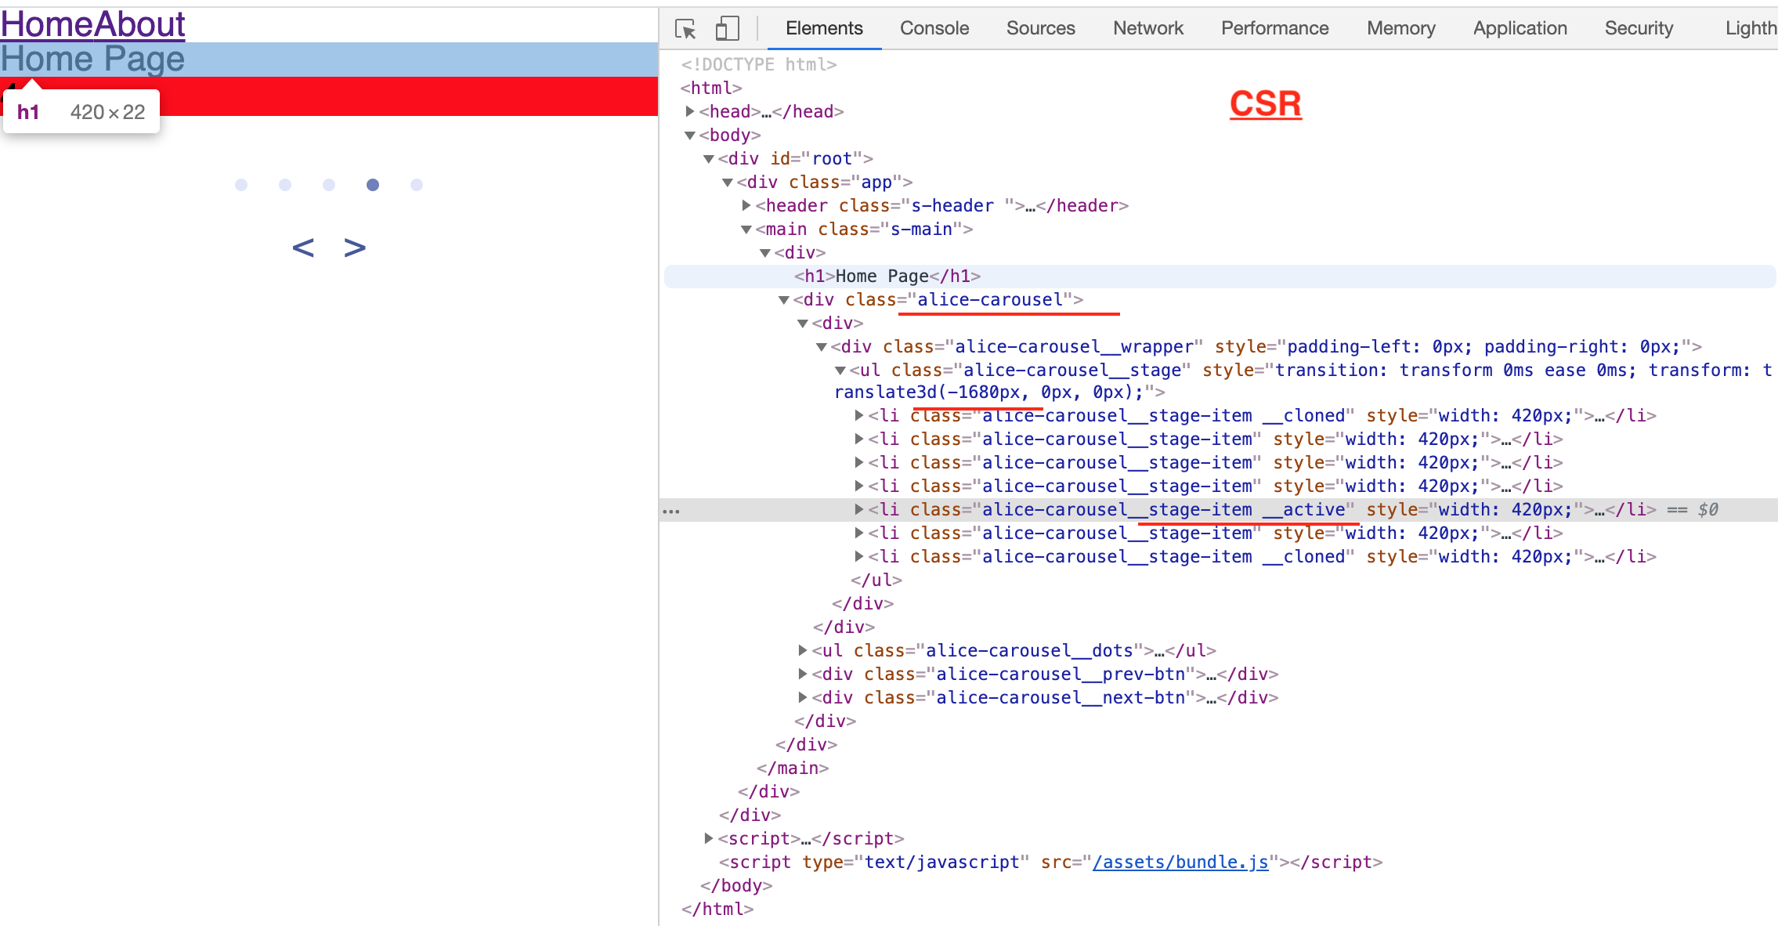Select the first carousel navigation dot
The image size is (1778, 926).
click(240, 185)
